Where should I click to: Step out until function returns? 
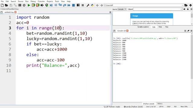[x=65, y=5]
